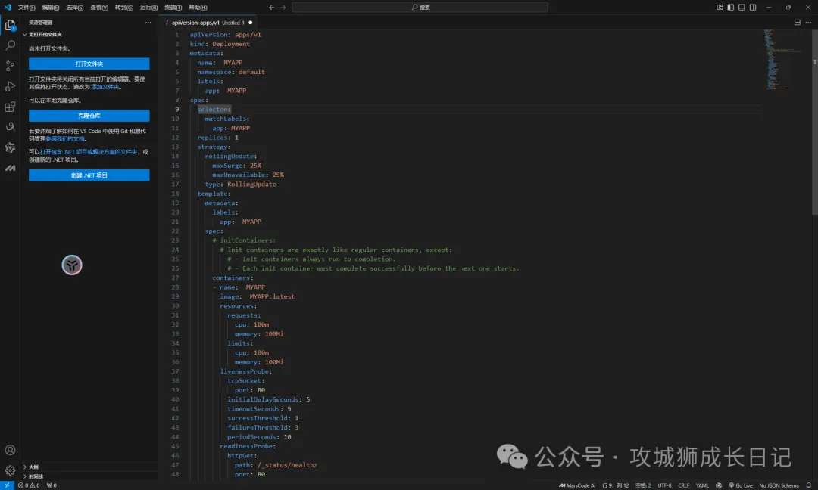This screenshot has height=490, width=818.
Task: Open the 文件(F) menu
Action: pyautogui.click(x=27, y=8)
